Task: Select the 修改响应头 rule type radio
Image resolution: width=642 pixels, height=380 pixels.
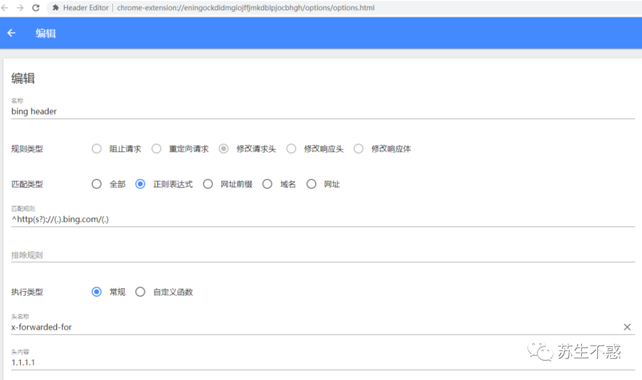Action: pos(291,149)
